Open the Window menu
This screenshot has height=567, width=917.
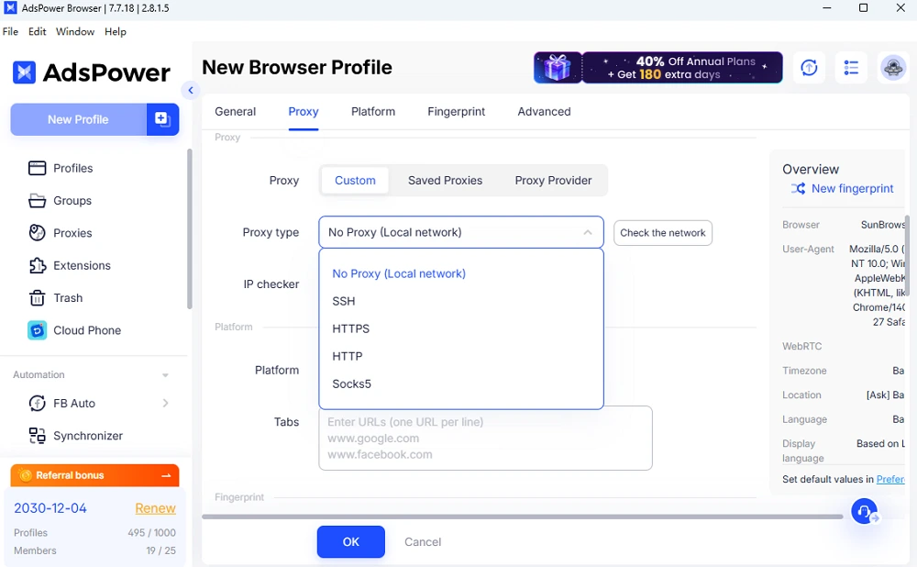pos(75,31)
